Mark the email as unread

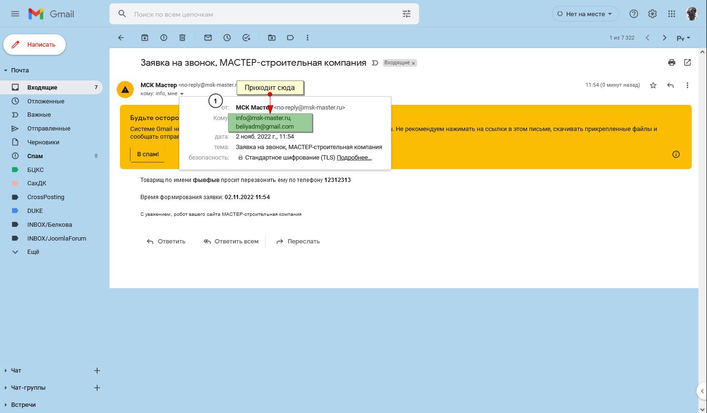click(208, 38)
